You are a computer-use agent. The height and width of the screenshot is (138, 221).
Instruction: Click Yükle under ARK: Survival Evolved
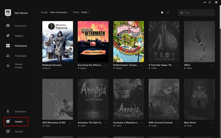(153, 126)
